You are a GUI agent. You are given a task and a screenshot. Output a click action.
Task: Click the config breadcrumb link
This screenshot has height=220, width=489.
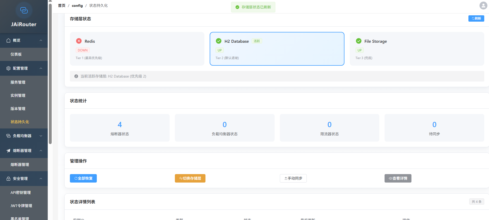point(77,6)
